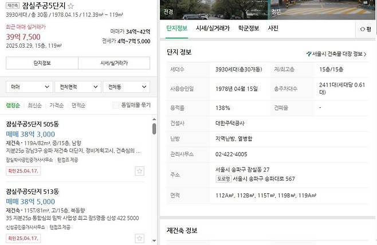Expand the 전체면적 area dropdown
Viewport: 377px width, 245px height.
(76, 87)
